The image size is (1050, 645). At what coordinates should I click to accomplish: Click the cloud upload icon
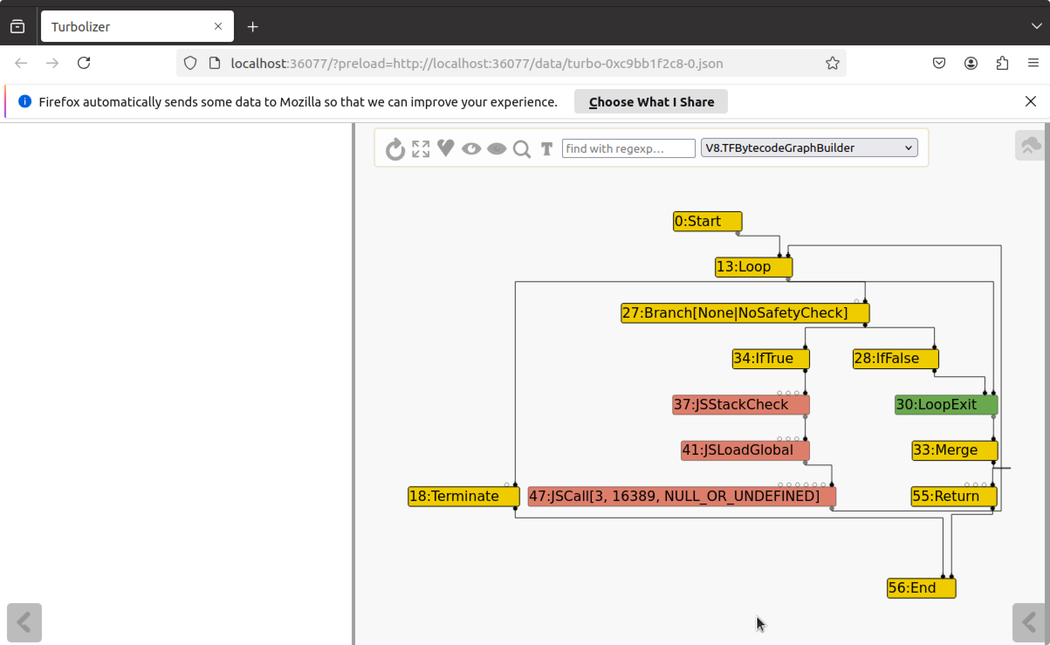pyautogui.click(x=1030, y=145)
